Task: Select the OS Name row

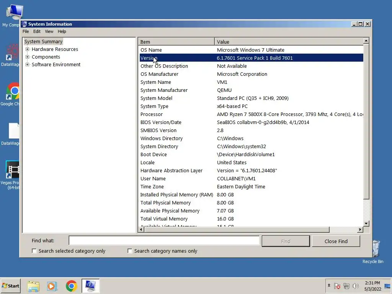Action: 251,50
